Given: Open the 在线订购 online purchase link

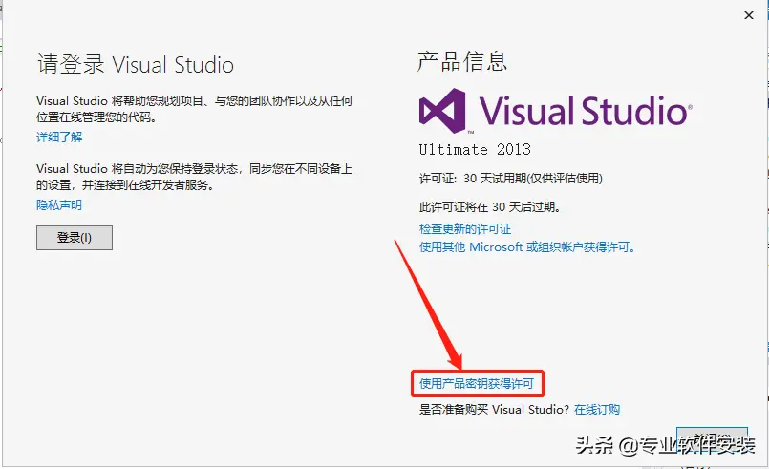Looking at the screenshot, I should coord(597,409).
